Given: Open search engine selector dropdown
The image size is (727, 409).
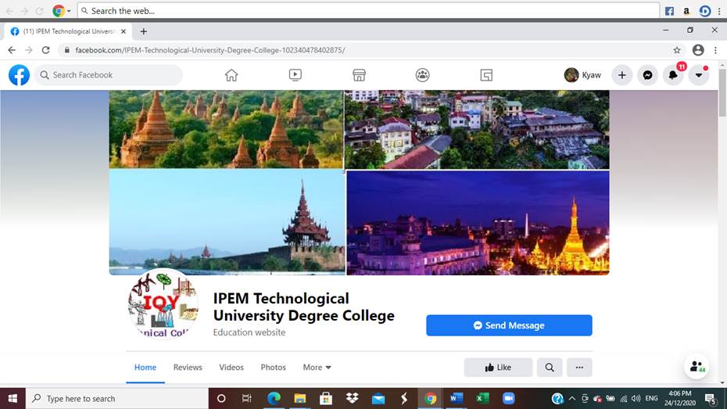Looking at the screenshot, I should tap(62, 11).
